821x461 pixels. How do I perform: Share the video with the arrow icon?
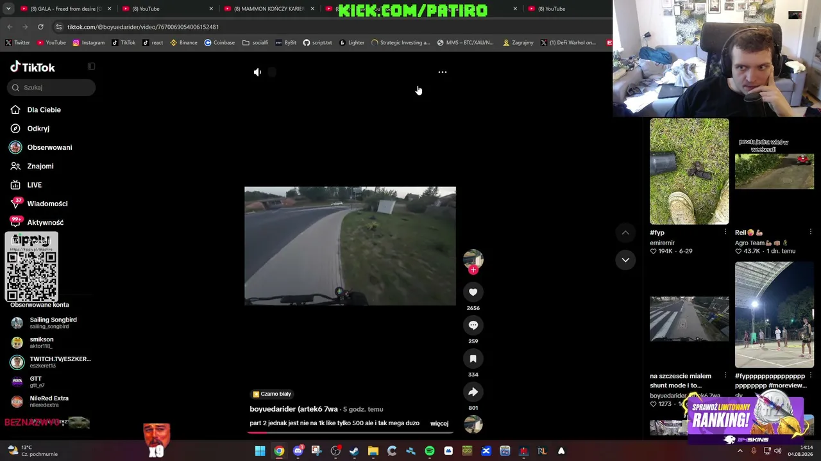[473, 392]
